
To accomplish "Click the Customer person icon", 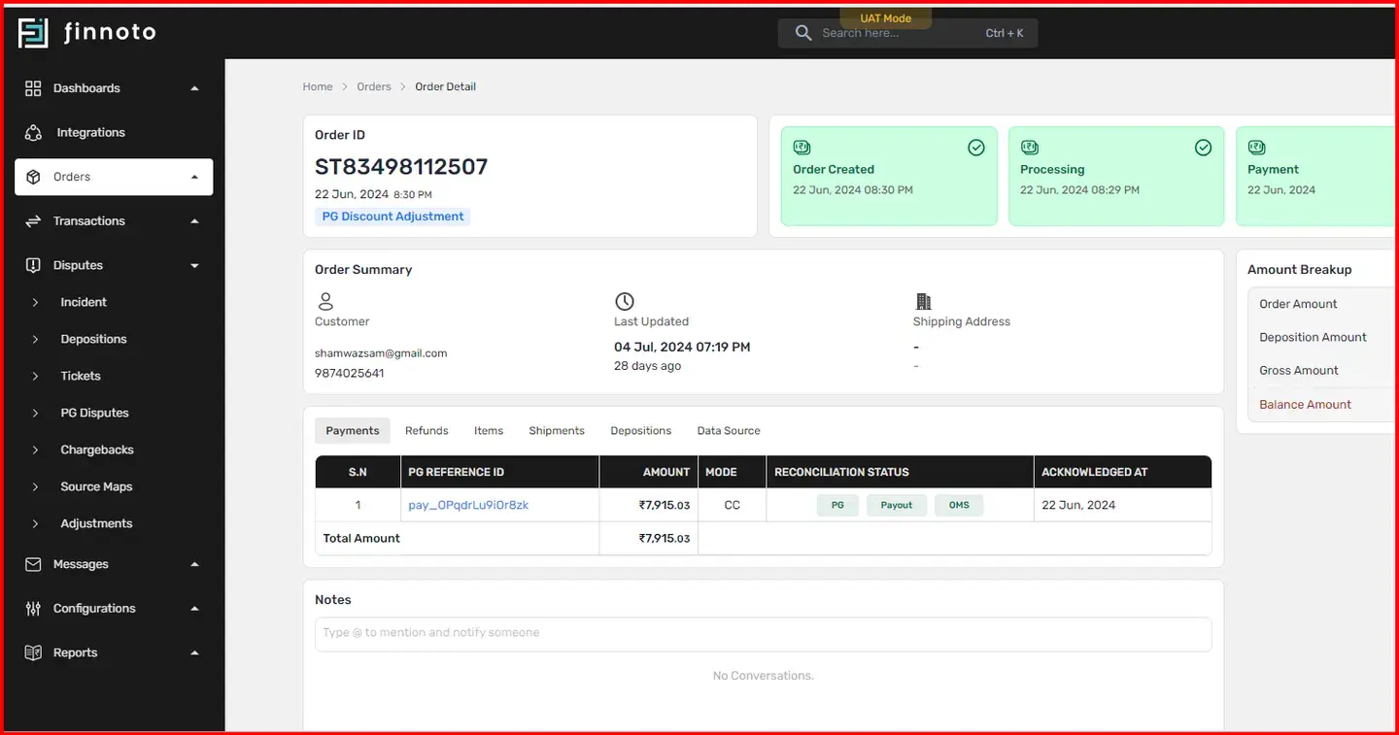I will tap(326, 302).
